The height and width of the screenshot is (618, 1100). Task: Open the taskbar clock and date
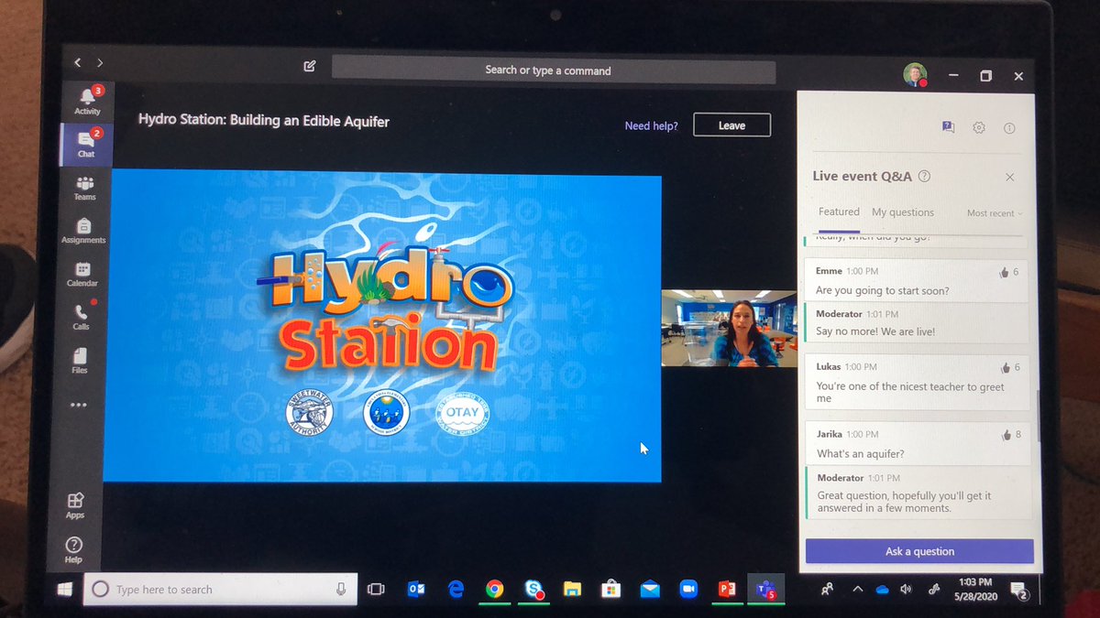pos(974,588)
